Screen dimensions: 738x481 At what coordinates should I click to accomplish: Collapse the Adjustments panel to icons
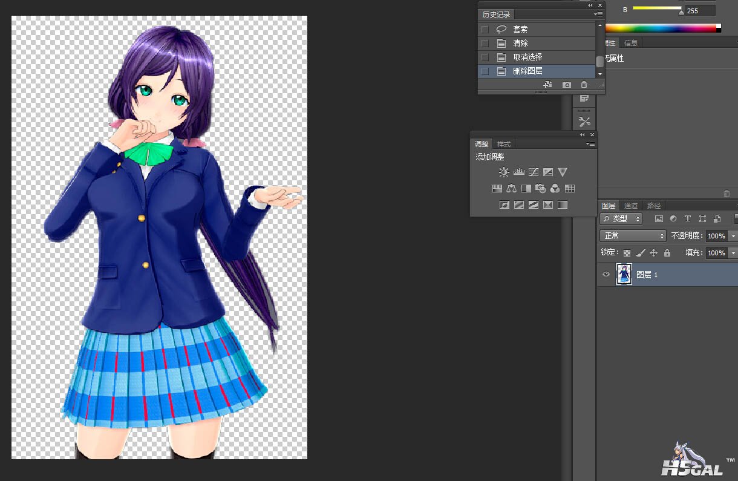tap(583, 134)
